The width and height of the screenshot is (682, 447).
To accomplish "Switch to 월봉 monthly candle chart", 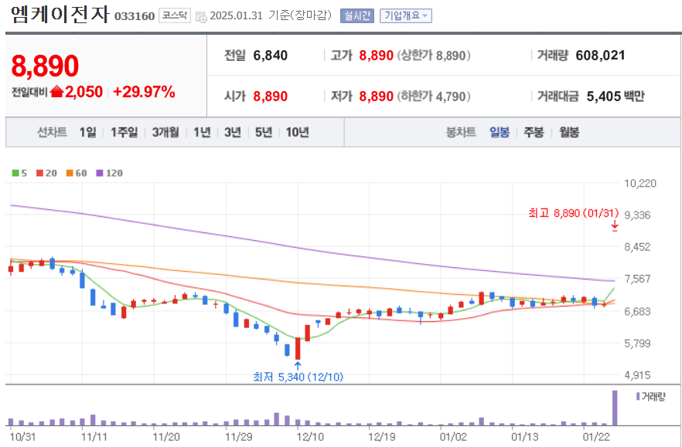I will 569,132.
